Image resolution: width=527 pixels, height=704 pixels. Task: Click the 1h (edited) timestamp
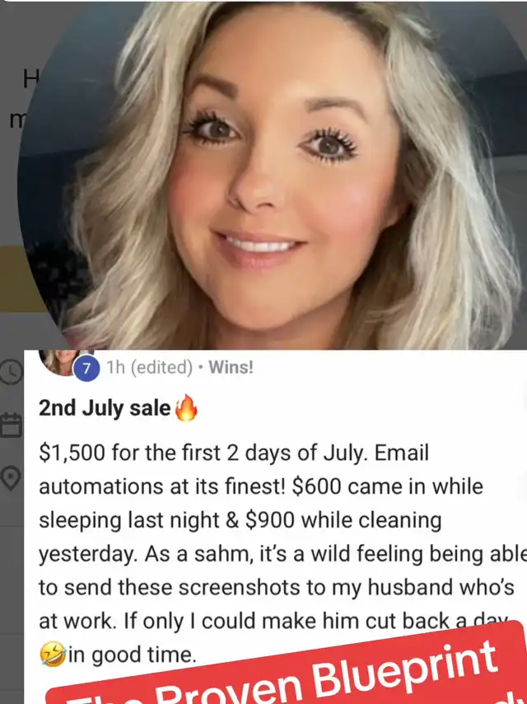pyautogui.click(x=149, y=368)
